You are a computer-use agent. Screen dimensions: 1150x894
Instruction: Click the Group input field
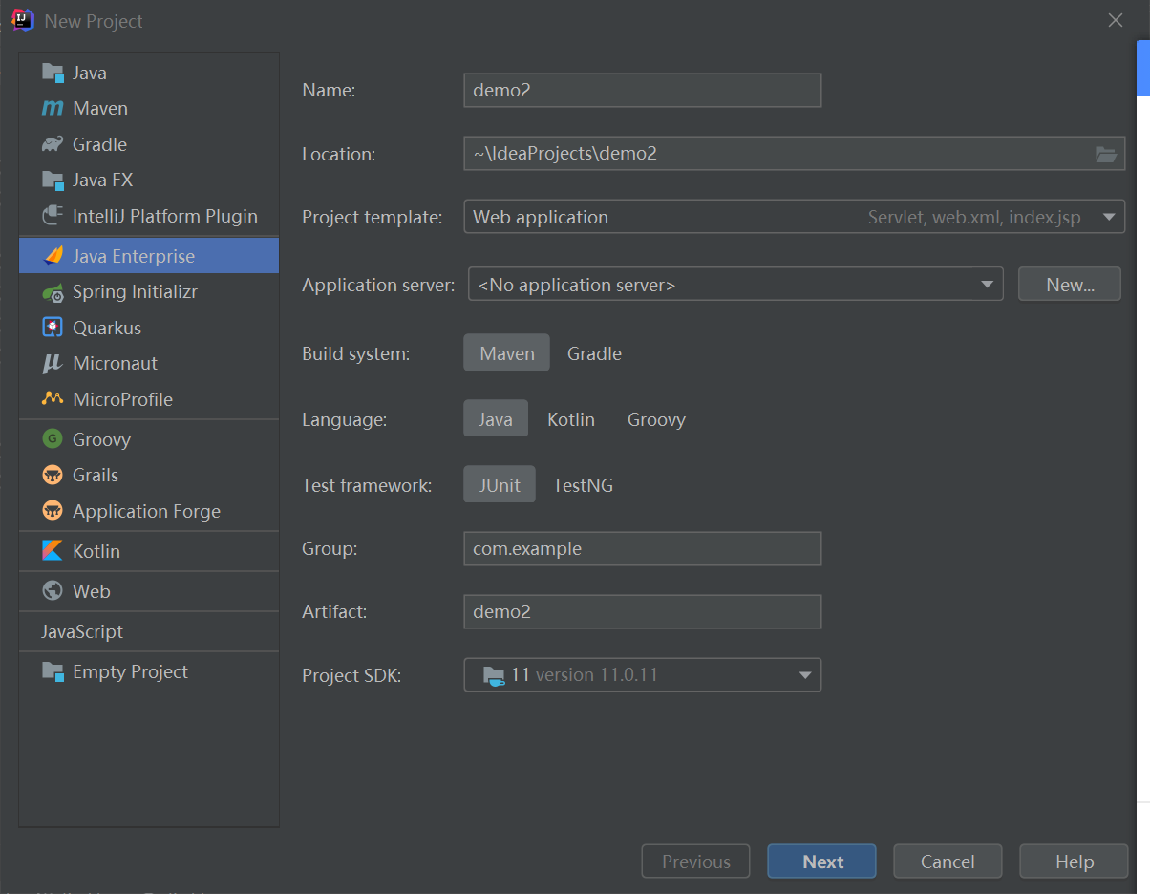click(x=642, y=549)
